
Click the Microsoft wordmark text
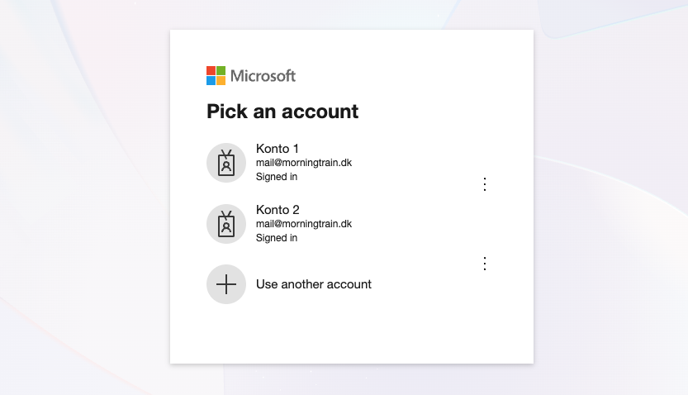click(x=263, y=76)
